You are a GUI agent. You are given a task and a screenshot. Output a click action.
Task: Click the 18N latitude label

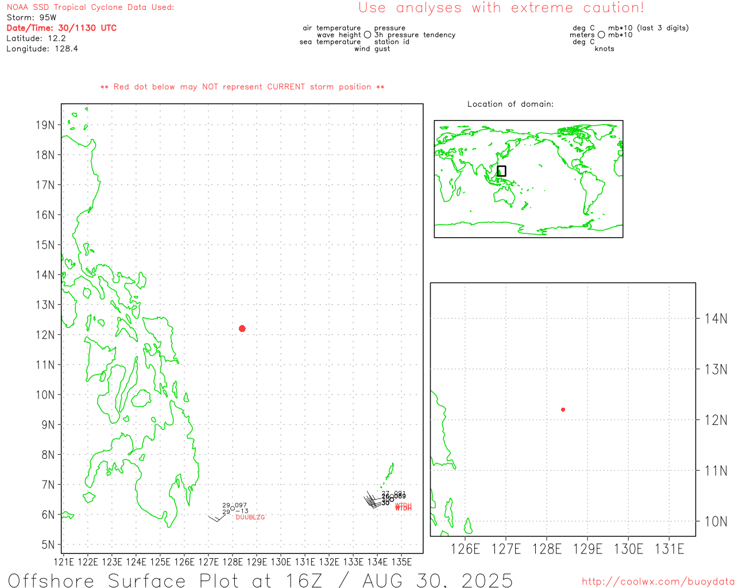45,155
